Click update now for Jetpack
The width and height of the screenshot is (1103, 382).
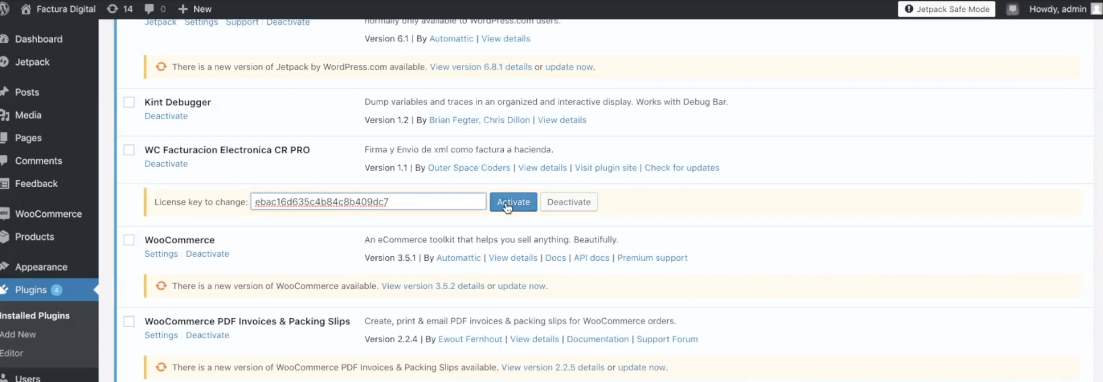[x=569, y=67]
